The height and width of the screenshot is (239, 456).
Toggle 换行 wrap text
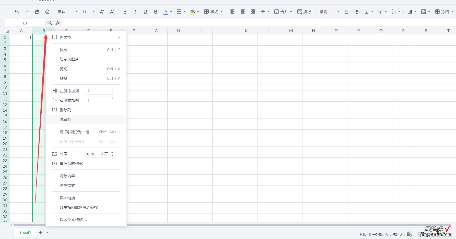coord(304,12)
